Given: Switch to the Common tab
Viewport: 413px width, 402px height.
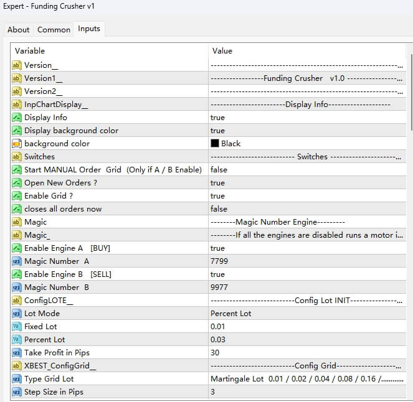Looking at the screenshot, I should click(x=54, y=29).
